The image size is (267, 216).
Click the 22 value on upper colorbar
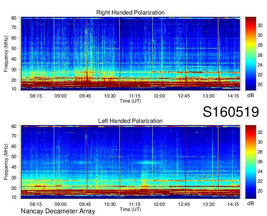260,75
